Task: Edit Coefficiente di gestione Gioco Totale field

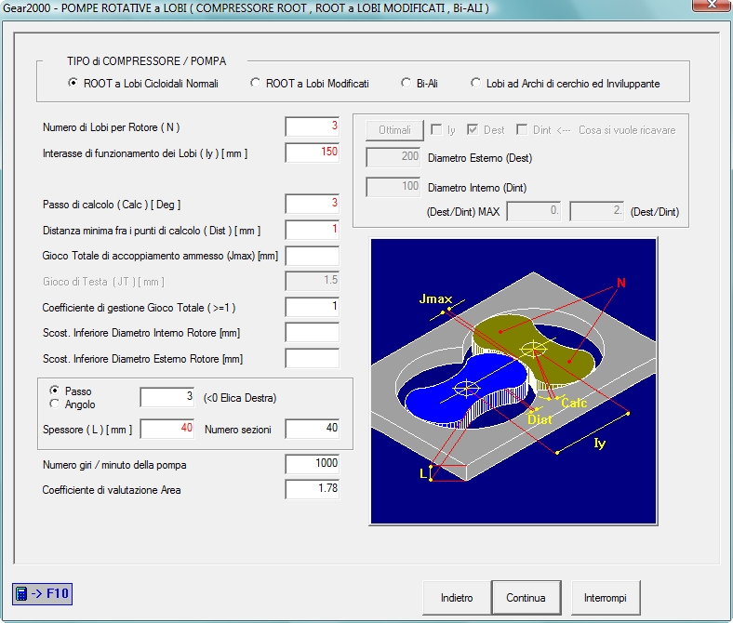Action: [x=313, y=307]
